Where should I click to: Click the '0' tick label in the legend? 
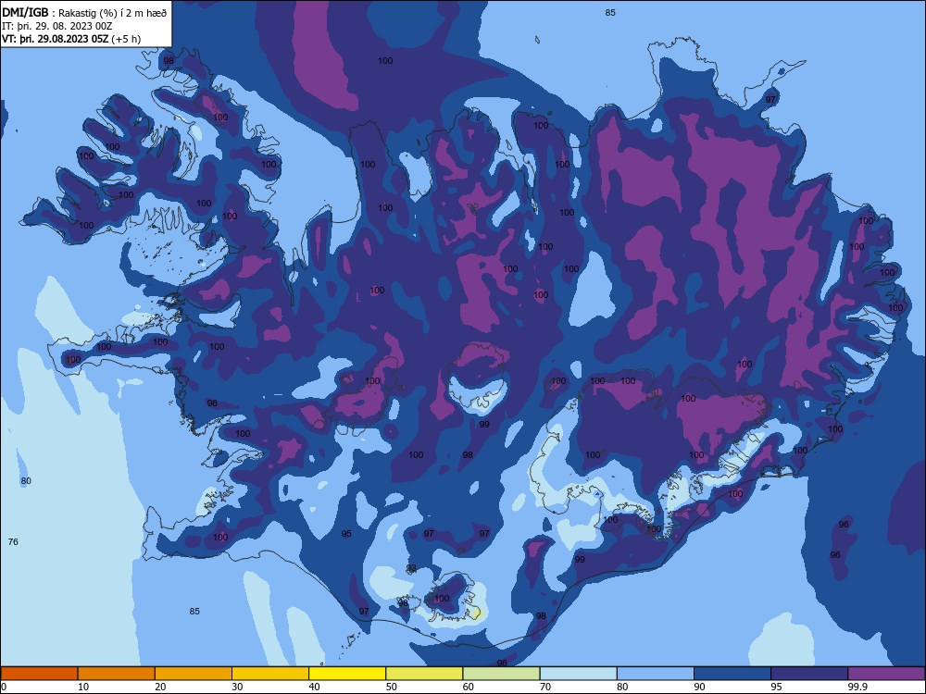point(4,687)
